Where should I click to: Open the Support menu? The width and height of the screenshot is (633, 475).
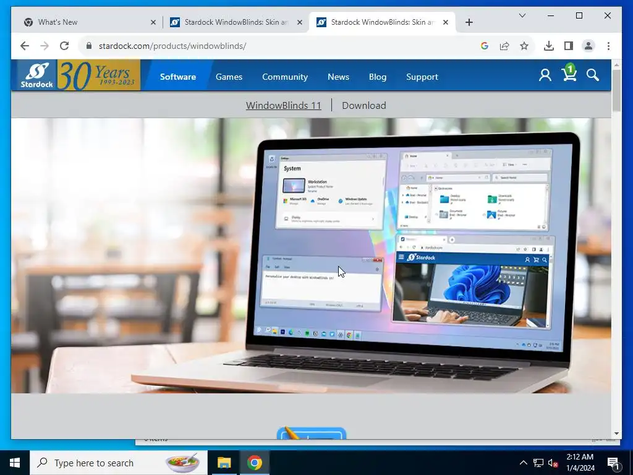point(422,77)
